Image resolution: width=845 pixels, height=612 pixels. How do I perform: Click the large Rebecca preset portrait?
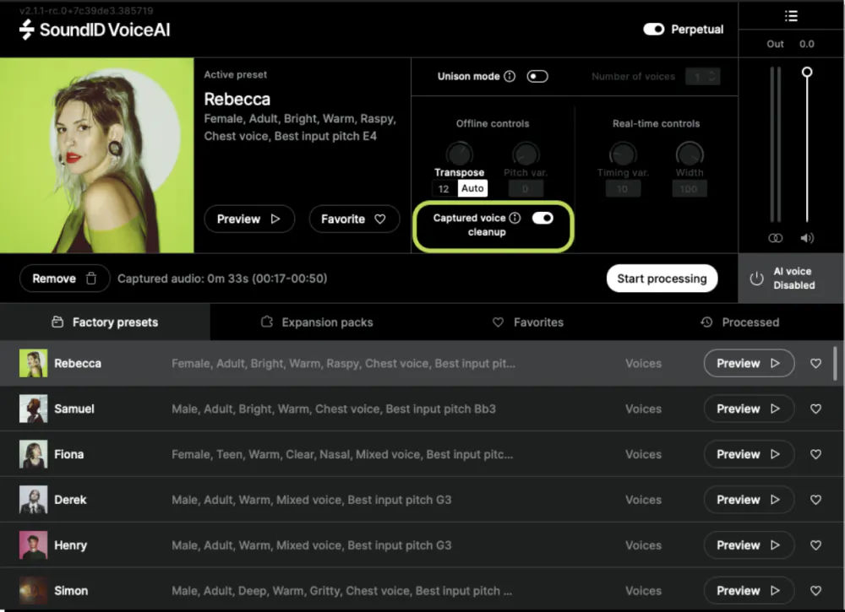[97, 155]
